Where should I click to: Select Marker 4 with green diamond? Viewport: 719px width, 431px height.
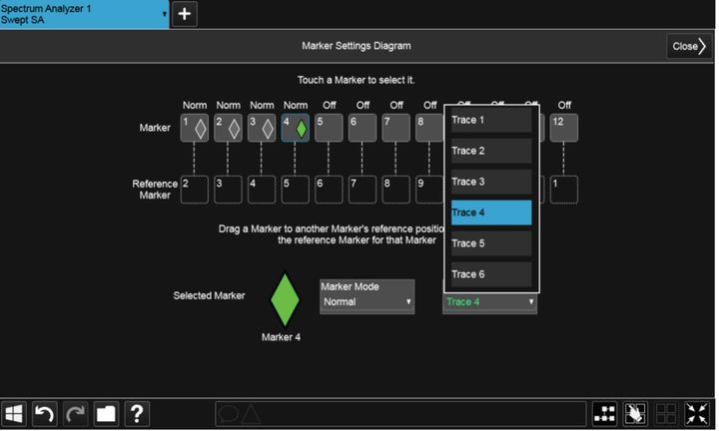click(295, 128)
